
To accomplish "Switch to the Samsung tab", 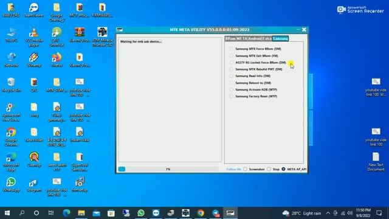I will pos(280,38).
